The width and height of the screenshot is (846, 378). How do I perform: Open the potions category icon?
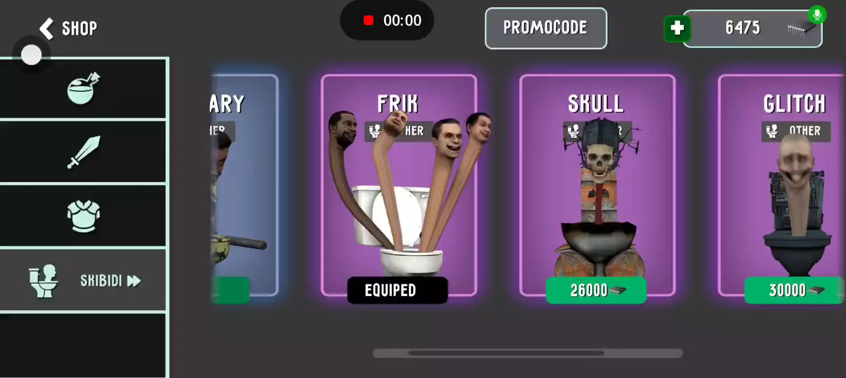84,88
